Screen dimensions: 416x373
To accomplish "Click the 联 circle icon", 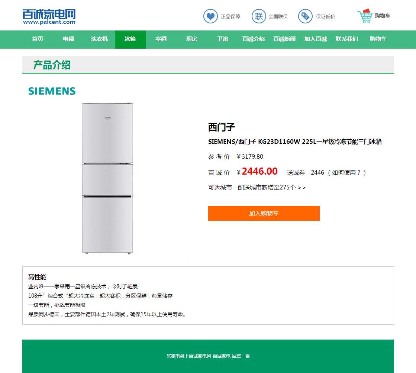I will point(259,16).
